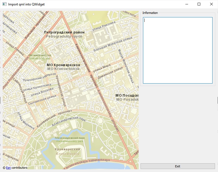This screenshot has height=172, width=218.
Task: Focus the Information text box
Action: [177, 50]
